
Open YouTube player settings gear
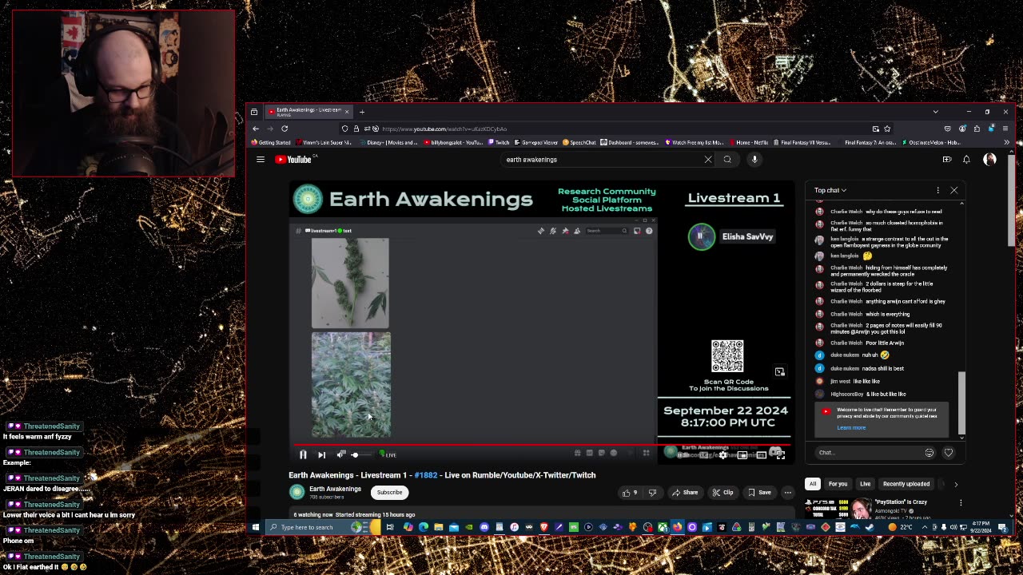(x=723, y=454)
